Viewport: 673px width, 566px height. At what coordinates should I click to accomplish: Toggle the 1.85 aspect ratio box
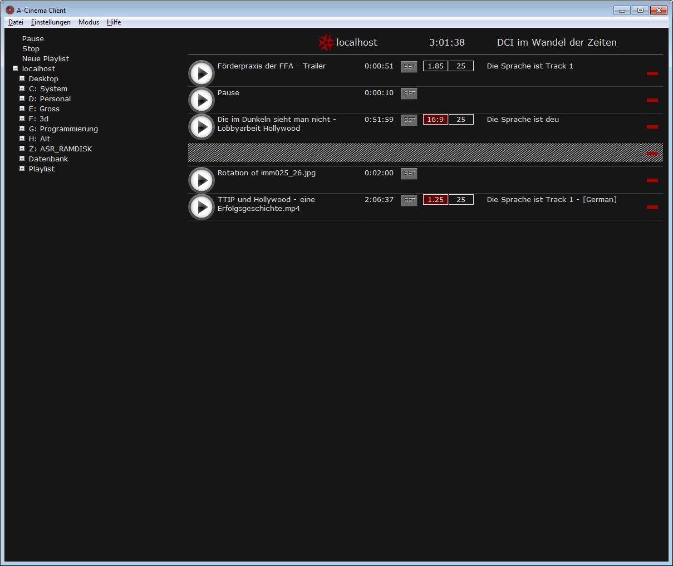click(435, 66)
